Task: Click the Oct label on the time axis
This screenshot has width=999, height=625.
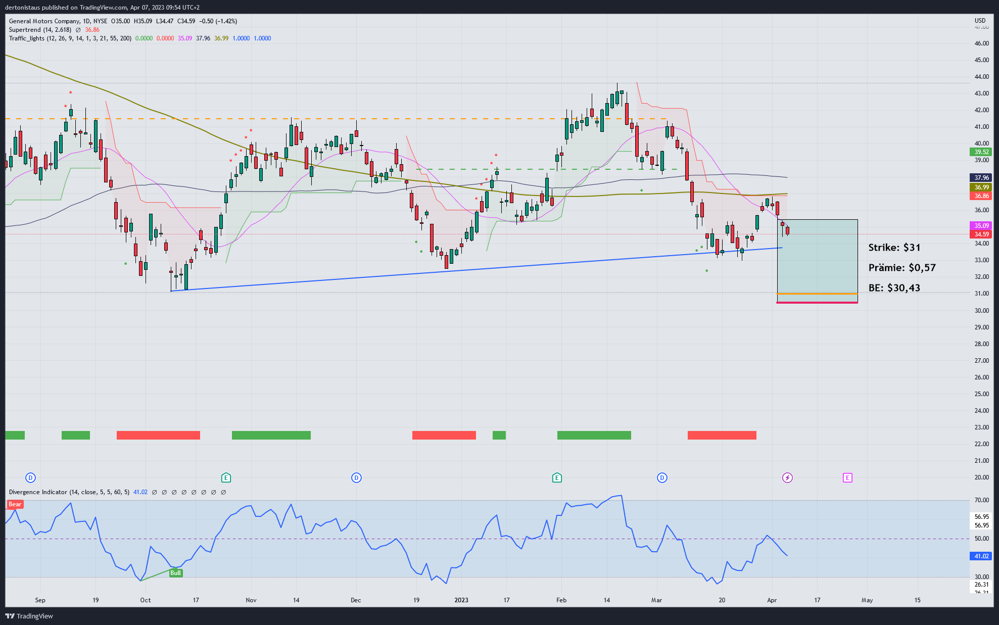Action: point(146,600)
